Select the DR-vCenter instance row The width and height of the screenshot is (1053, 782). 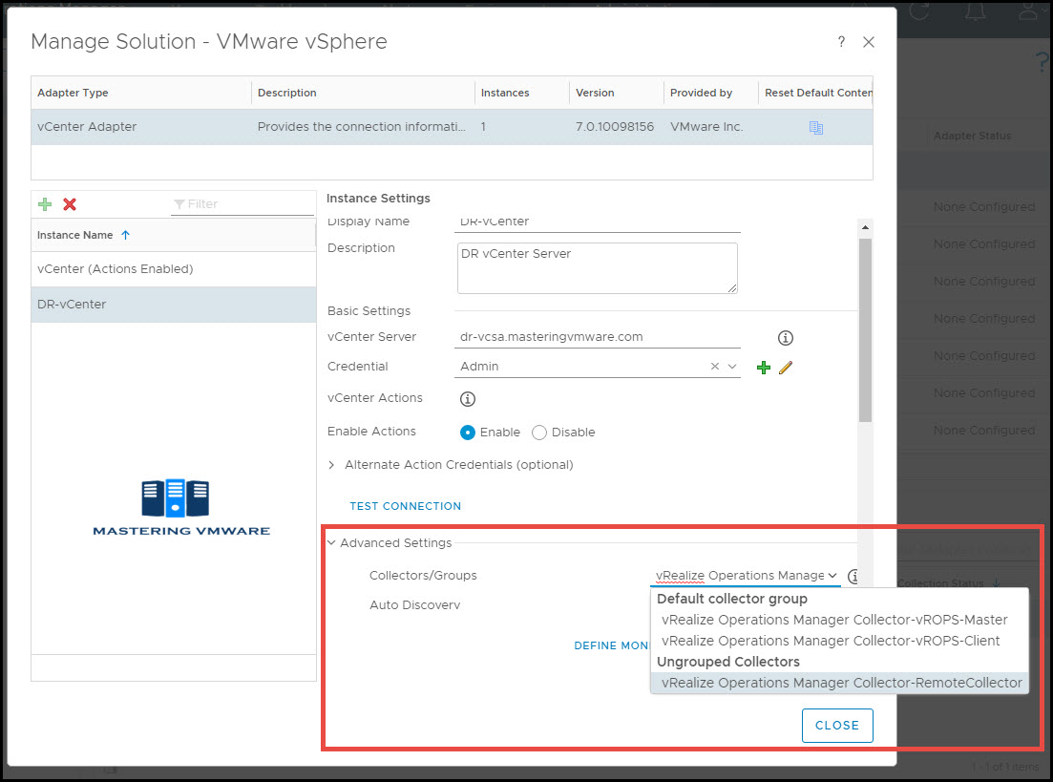tap(173, 305)
